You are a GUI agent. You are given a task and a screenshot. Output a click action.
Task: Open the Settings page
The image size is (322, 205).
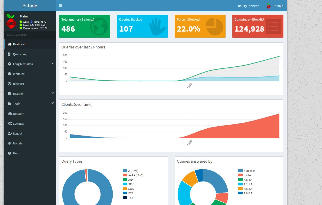point(30,124)
